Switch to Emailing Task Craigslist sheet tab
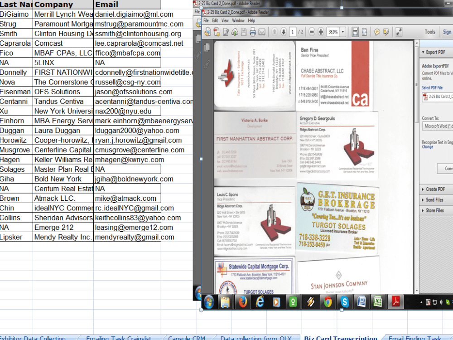This screenshot has width=453, height=340. (x=118, y=338)
